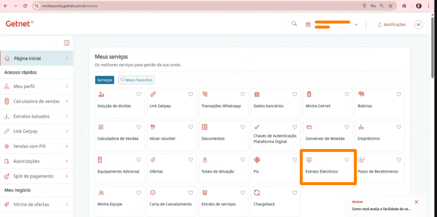Open Meu perfil in the sidebar
Viewport: 437px width, 217px height.
[37, 86]
